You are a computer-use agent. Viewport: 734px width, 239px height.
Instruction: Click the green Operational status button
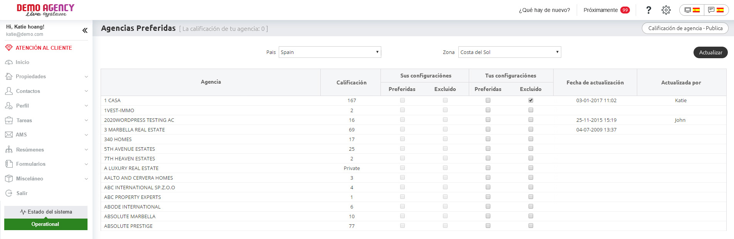46,224
